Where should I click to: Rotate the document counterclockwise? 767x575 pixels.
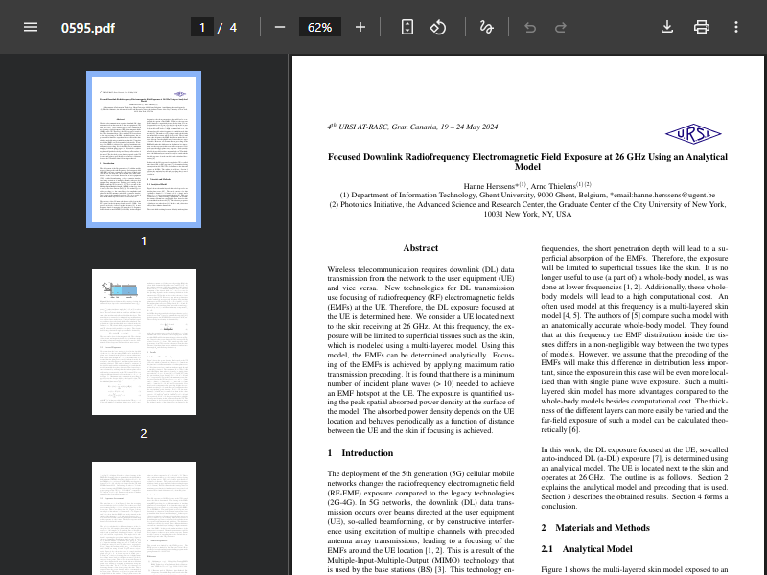[438, 27]
